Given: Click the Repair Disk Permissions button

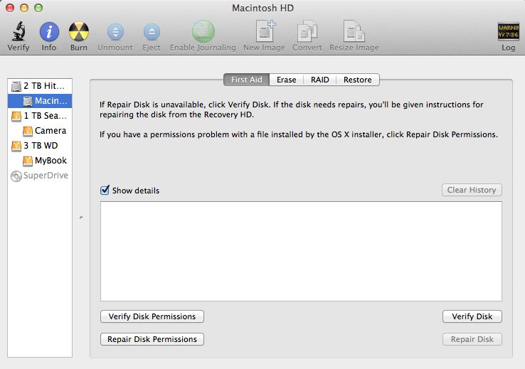Looking at the screenshot, I should pos(152,339).
